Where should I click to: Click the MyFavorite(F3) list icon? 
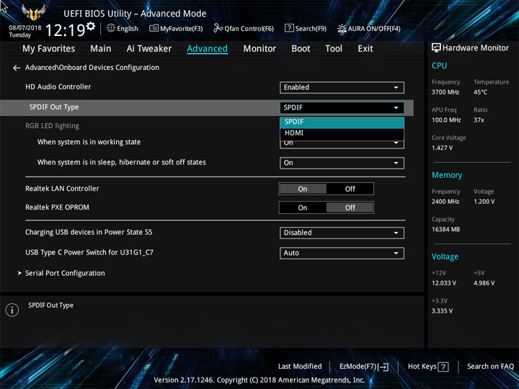(x=154, y=28)
